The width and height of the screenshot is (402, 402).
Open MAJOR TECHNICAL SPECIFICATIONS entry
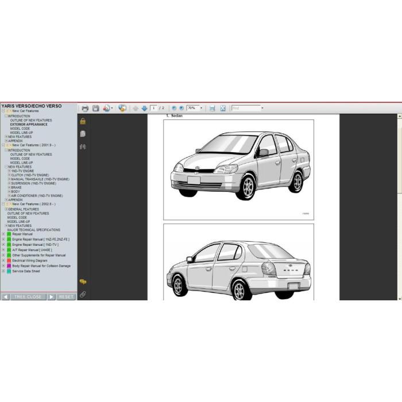tap(33, 230)
